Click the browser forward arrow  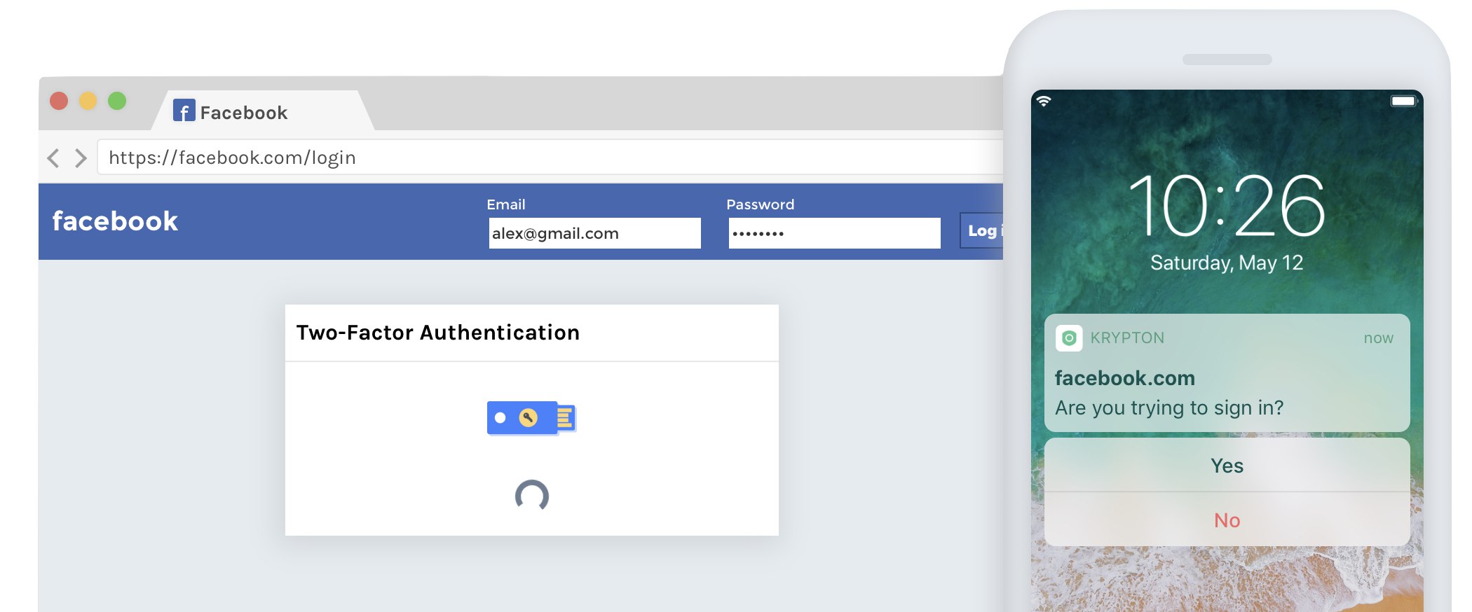81,158
